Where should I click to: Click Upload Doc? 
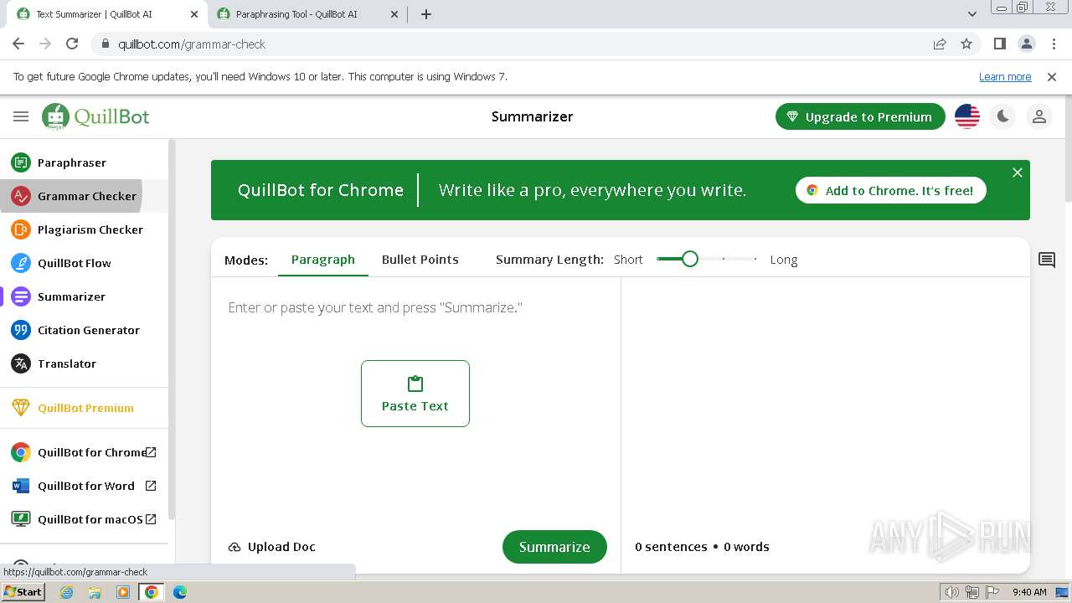tap(272, 547)
